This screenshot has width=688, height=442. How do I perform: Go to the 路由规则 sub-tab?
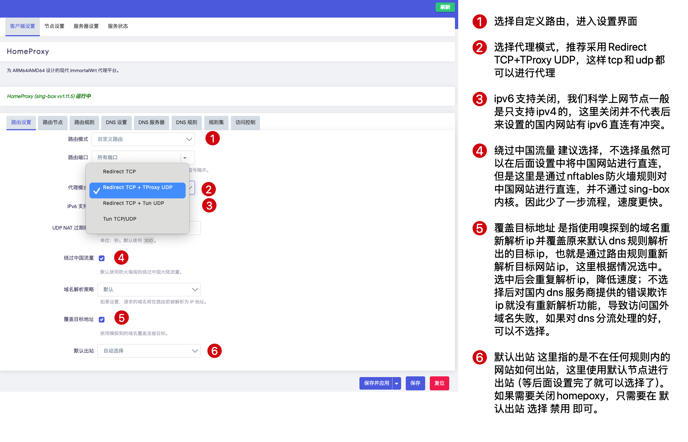click(84, 122)
